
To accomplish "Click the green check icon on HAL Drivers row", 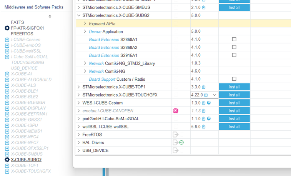I will coord(181,143).
